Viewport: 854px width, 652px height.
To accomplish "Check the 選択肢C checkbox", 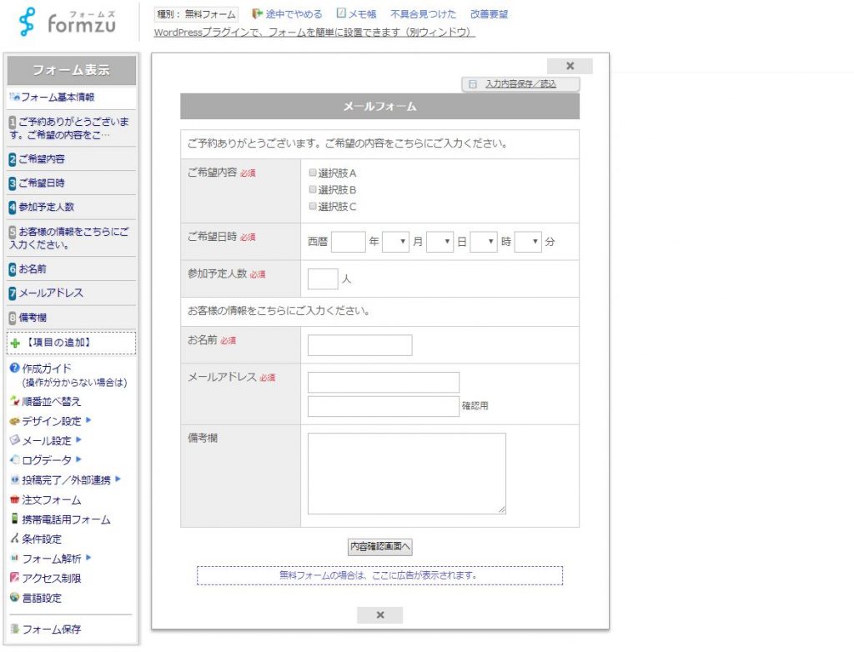I will (x=313, y=207).
